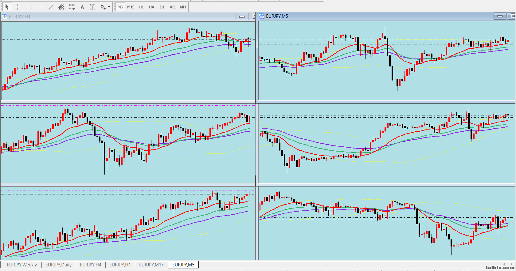Activate the Crosshair tool
The height and width of the screenshot is (271, 516).
18,7
